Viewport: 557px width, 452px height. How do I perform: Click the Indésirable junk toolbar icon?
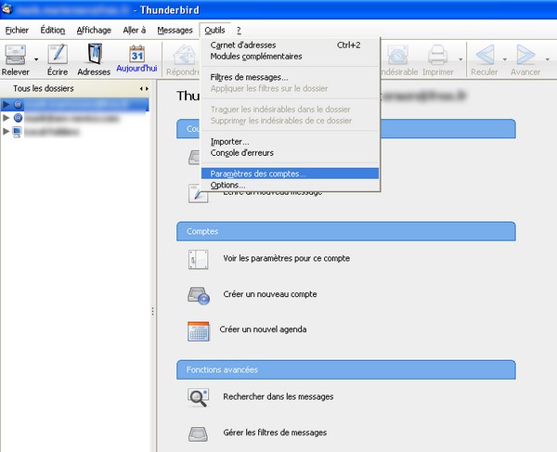coord(398,55)
